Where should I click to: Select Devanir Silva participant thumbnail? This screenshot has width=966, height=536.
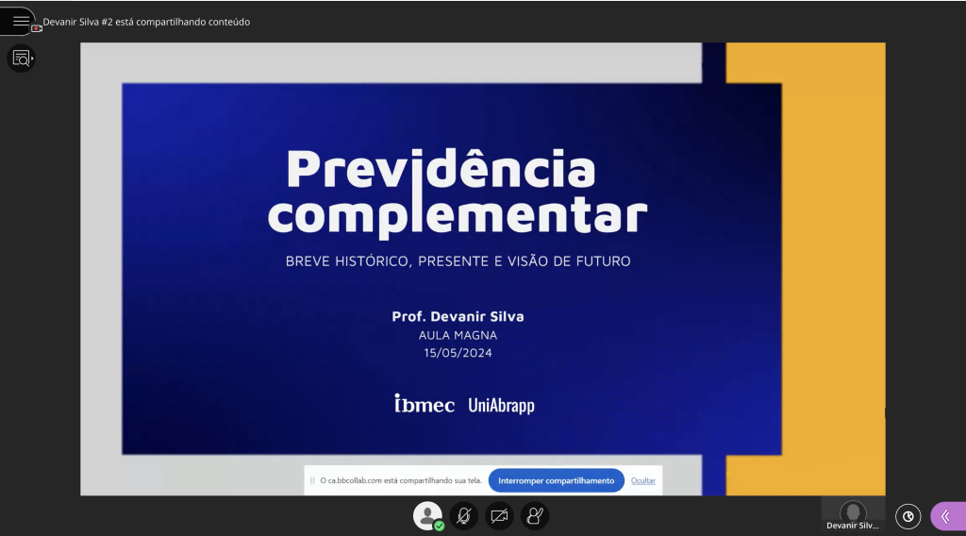tap(853, 515)
